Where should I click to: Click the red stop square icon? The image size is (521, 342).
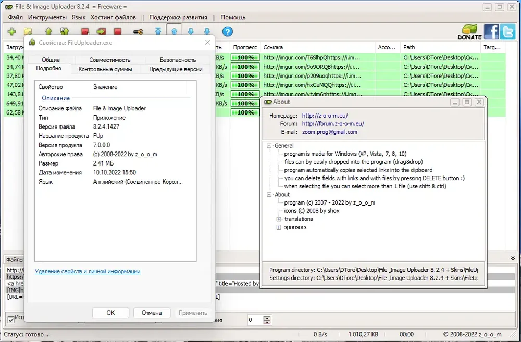(x=117, y=32)
